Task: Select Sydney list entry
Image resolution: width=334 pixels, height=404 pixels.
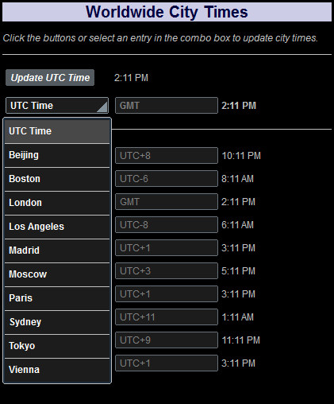Action: click(57, 322)
